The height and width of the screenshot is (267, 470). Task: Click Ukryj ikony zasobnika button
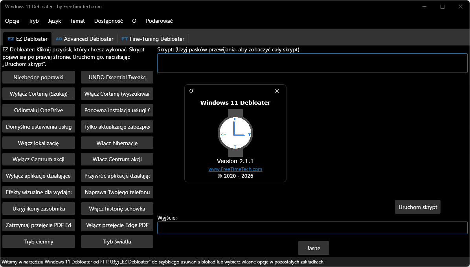pyautogui.click(x=39, y=209)
